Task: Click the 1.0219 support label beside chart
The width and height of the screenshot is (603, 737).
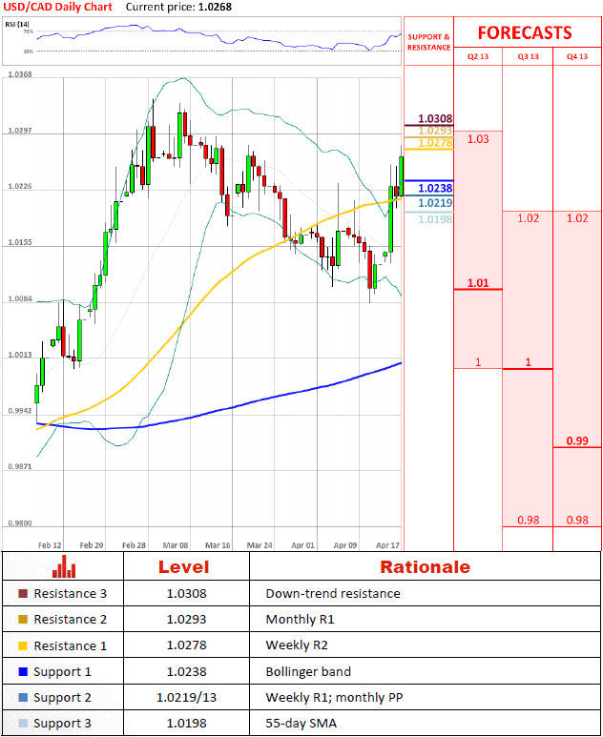Action: [x=435, y=203]
